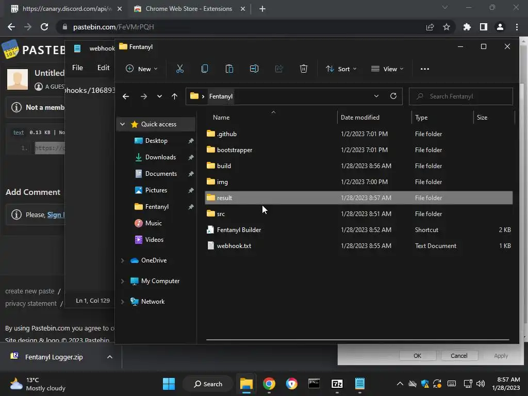528x396 pixels.
Task: Open the Sort dropdown
Action: click(341, 69)
